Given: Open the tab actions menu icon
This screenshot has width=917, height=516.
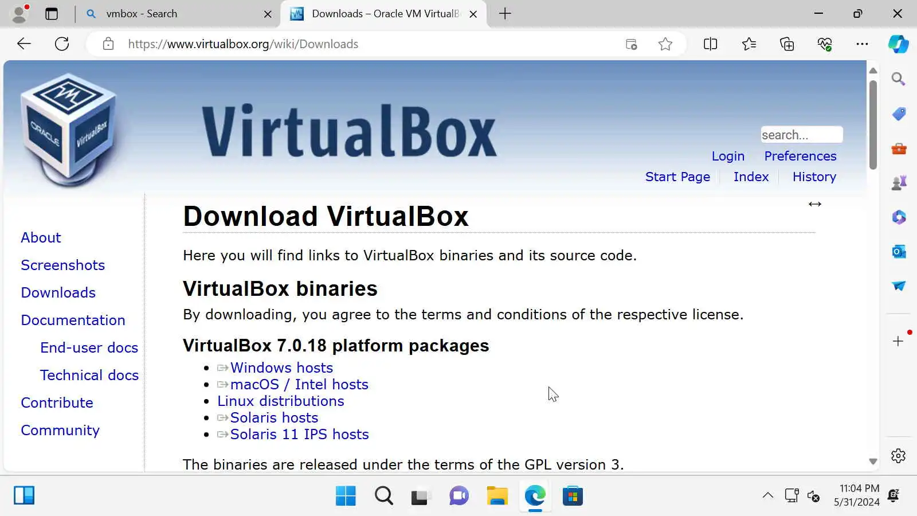Looking at the screenshot, I should pos(52,14).
